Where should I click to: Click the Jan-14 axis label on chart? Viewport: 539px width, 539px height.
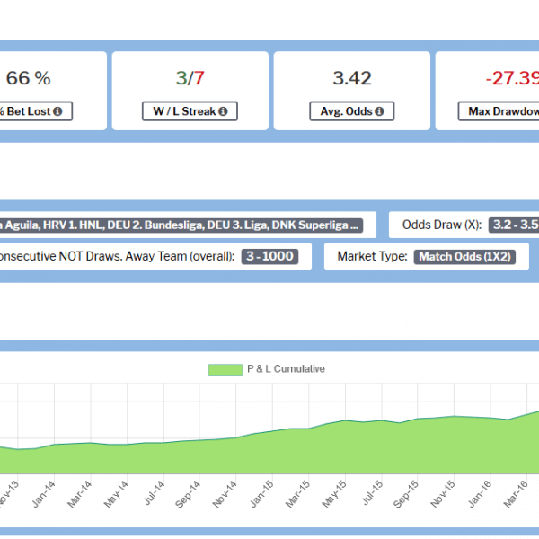click(44, 494)
